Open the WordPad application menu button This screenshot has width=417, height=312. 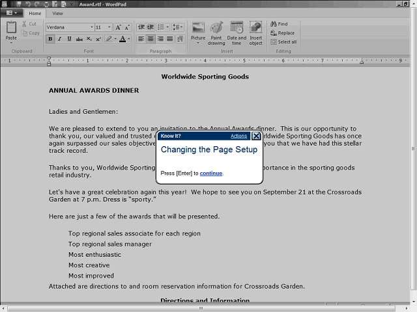click(x=11, y=13)
